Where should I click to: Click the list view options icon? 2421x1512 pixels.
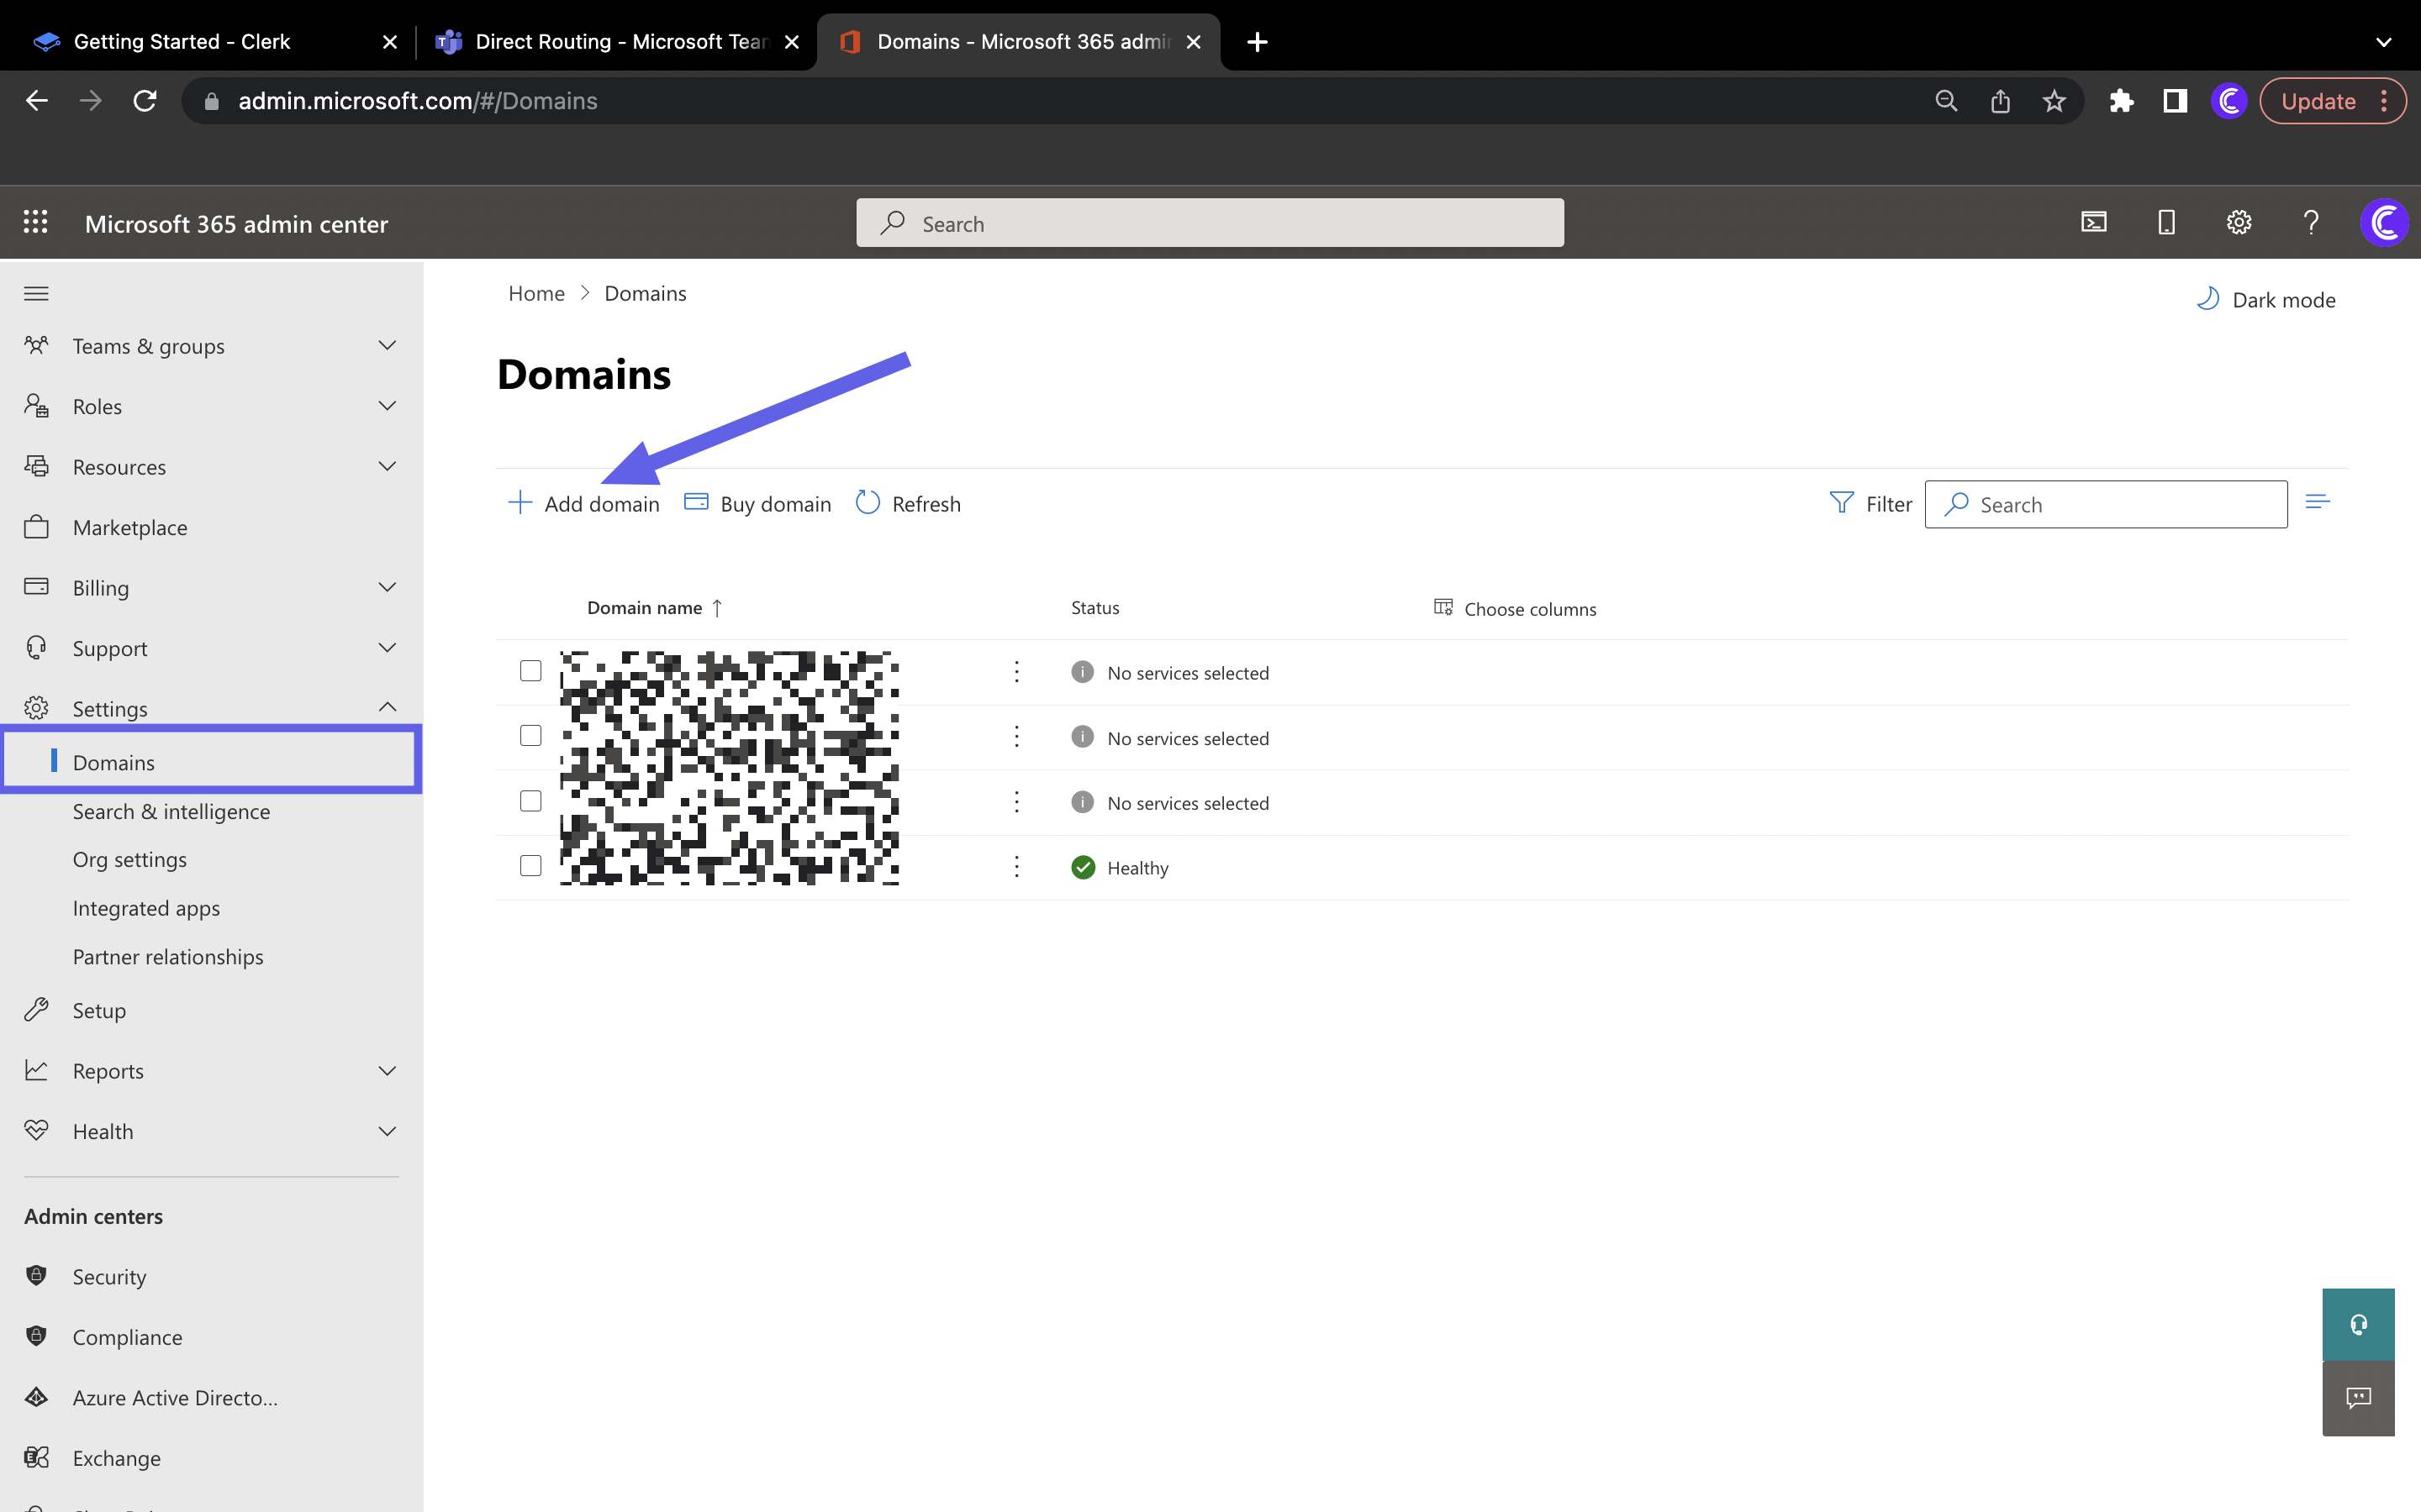(2317, 502)
